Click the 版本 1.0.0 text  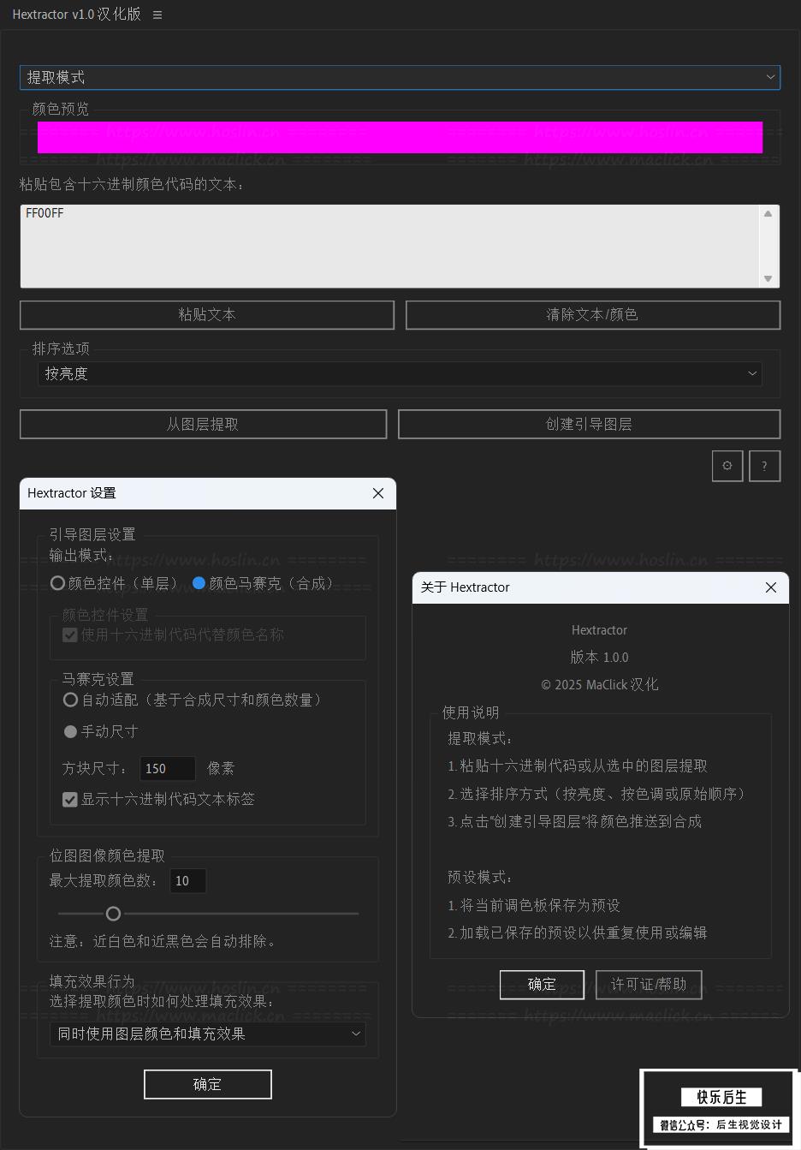599,657
